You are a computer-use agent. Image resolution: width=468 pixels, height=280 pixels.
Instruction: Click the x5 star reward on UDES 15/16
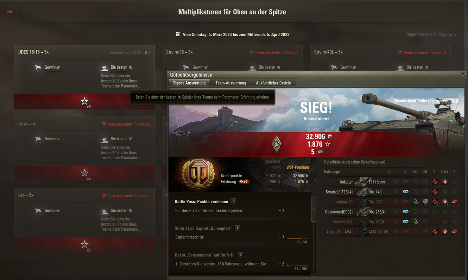84,102
